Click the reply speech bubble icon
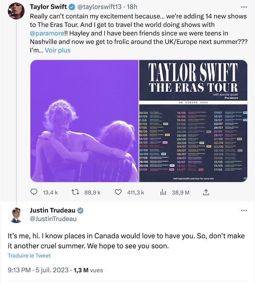Viewport: 255px width, 284px height. (x=34, y=192)
